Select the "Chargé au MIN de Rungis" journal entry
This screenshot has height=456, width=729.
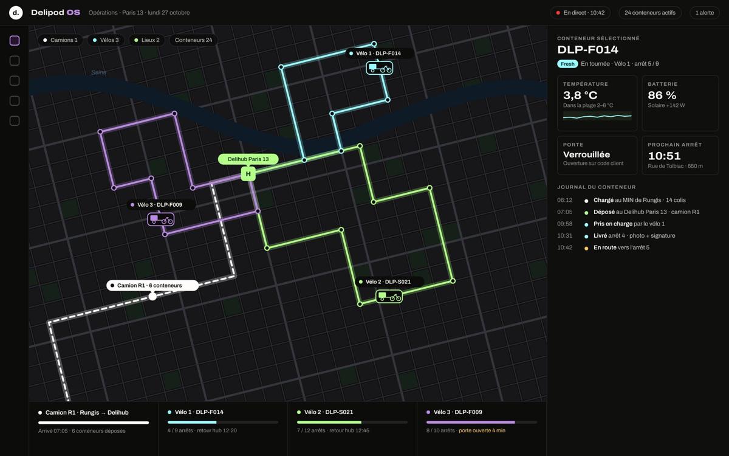638,200
